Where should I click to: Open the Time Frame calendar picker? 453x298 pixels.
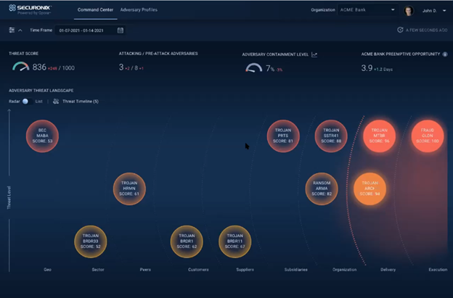tap(121, 30)
